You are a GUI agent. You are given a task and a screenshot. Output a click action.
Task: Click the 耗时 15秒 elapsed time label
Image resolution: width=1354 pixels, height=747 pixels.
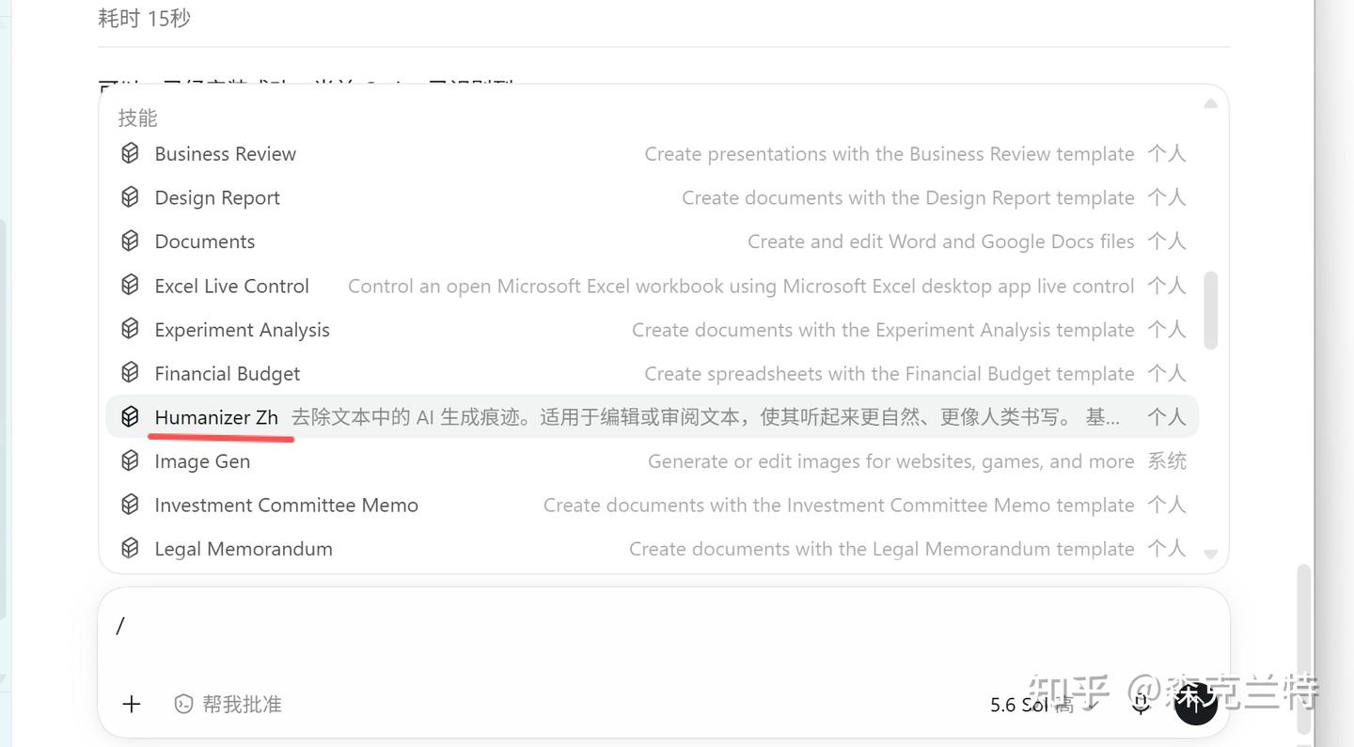pos(145,18)
